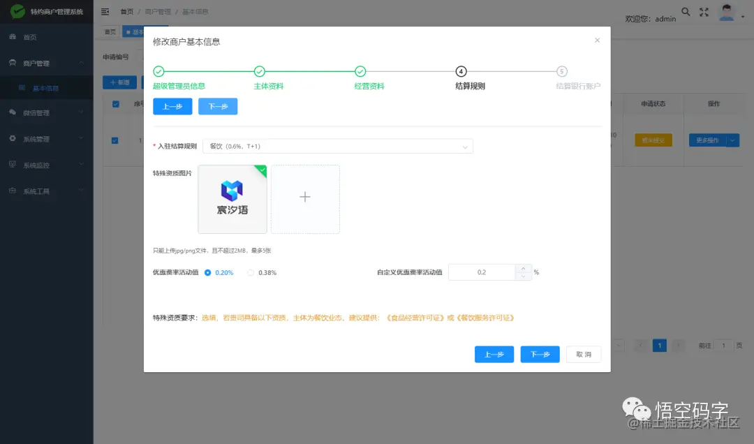Go to next page arrow in pagination
This screenshot has height=444, width=754.
pos(678,346)
